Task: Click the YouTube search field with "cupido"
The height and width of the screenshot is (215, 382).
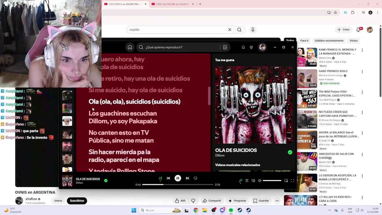Action: point(177,30)
